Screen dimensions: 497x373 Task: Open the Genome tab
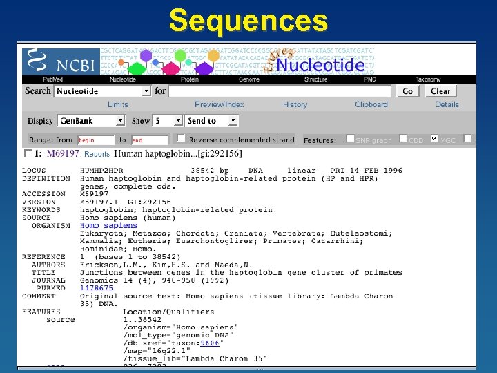coord(248,79)
